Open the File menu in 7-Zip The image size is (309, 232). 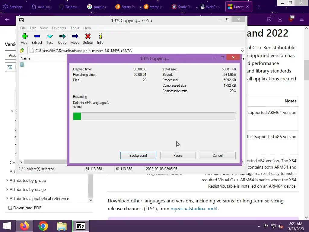tap(23, 28)
